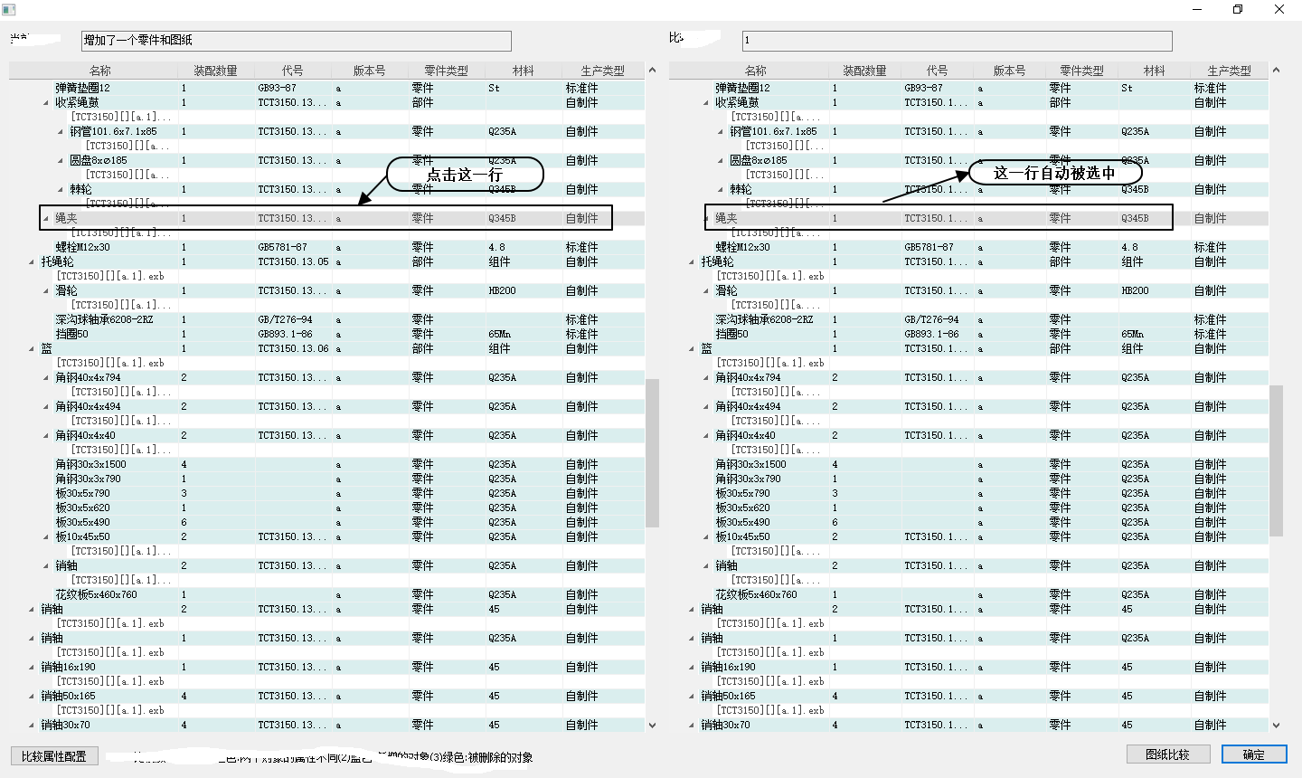The height and width of the screenshot is (778, 1302).
Task: Select 挡圈50 row in left table
Action: [x=326, y=334]
